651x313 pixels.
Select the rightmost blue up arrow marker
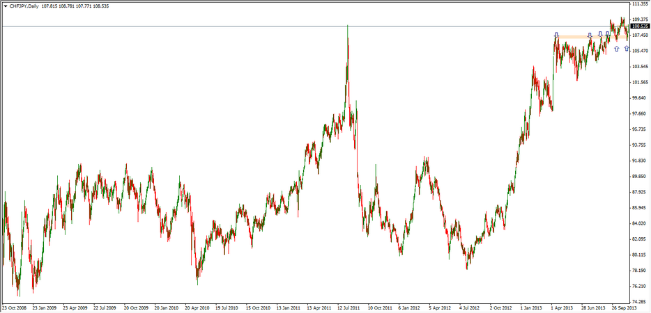627,48
